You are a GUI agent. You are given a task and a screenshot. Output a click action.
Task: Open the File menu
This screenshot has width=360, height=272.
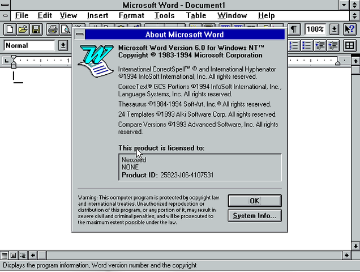pos(22,16)
